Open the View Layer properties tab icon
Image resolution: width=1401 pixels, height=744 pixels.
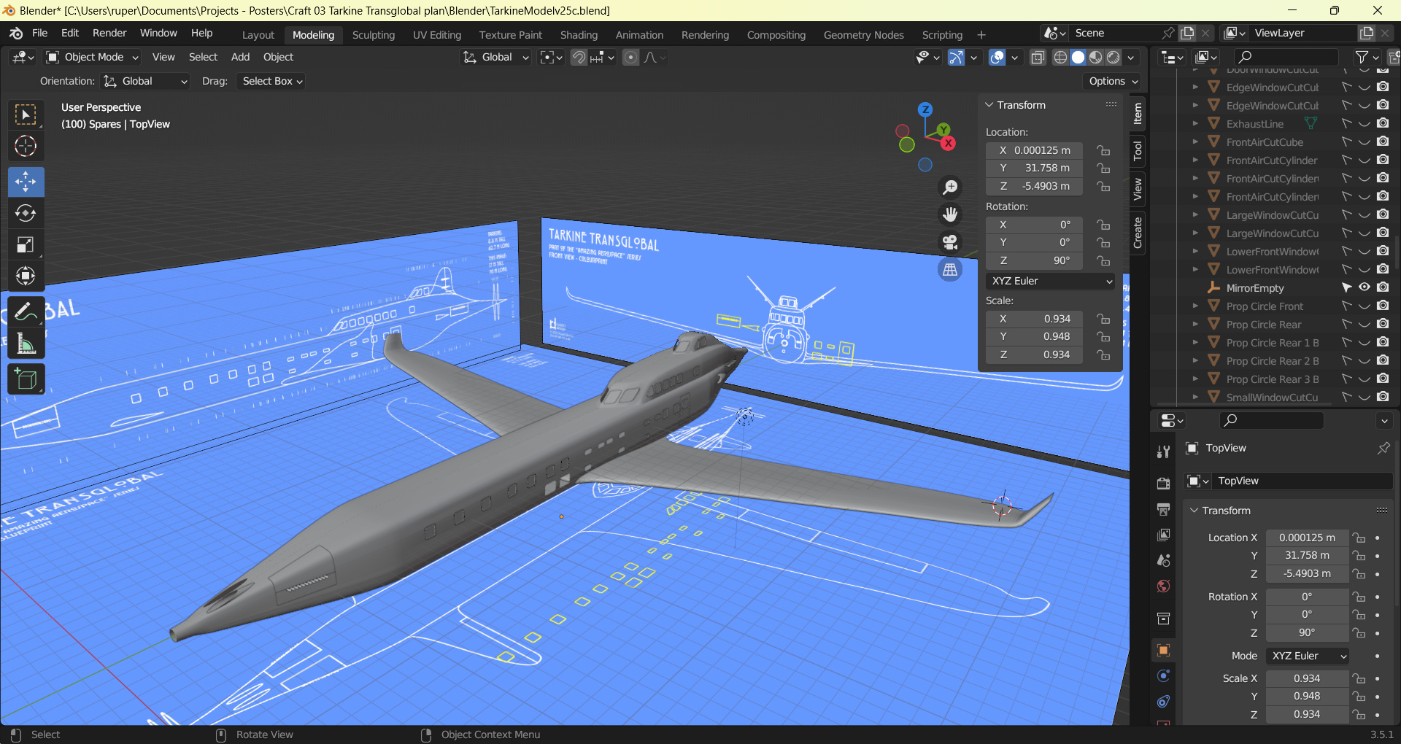pyautogui.click(x=1164, y=535)
